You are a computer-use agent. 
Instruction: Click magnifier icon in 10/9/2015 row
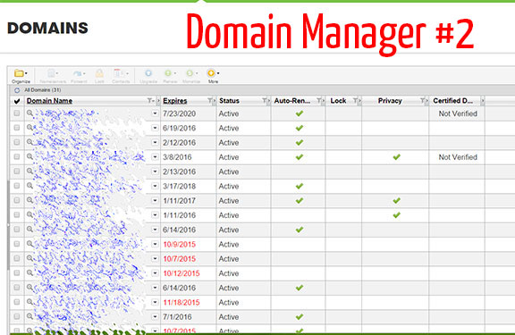pos(30,244)
